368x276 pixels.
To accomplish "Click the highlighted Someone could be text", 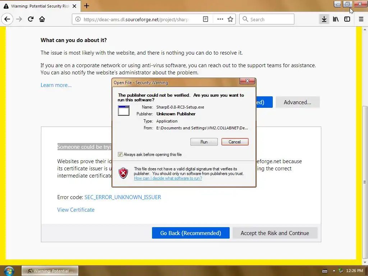I will (x=84, y=147).
